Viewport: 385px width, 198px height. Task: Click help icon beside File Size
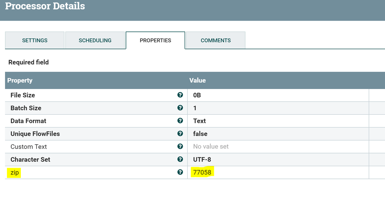(x=180, y=95)
